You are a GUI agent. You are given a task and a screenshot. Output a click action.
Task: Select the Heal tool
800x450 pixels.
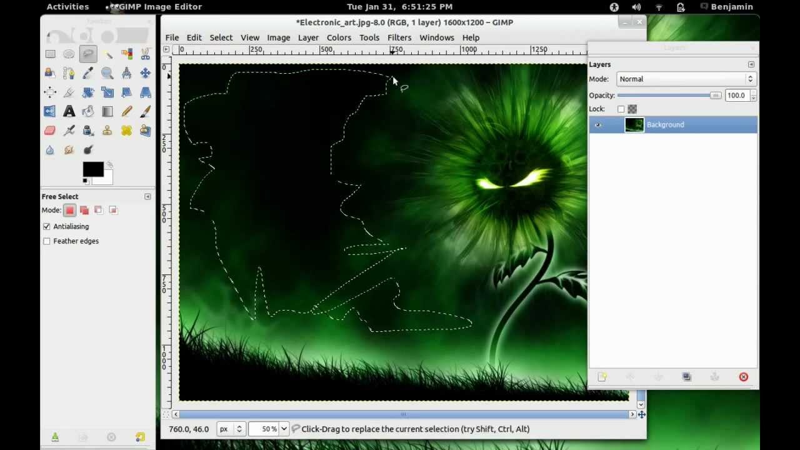click(x=126, y=131)
